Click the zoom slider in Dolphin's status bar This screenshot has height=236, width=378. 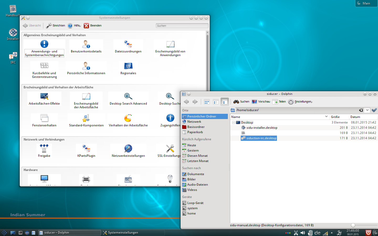(x=353, y=225)
